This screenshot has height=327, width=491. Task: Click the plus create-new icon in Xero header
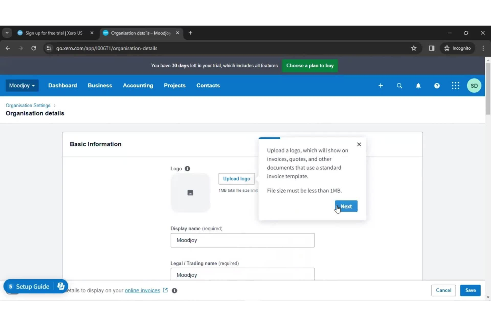click(381, 86)
